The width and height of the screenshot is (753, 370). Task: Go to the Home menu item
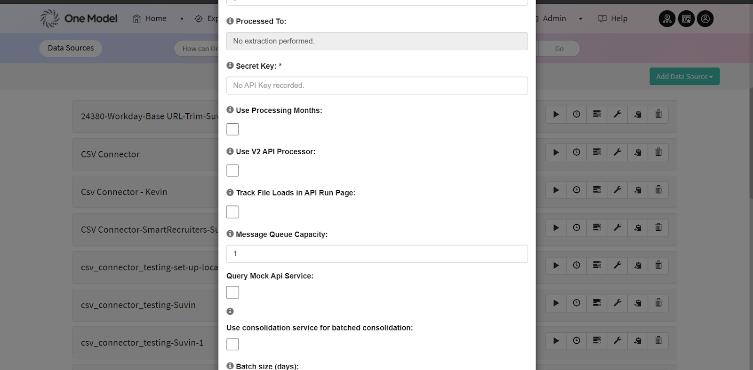(150, 19)
